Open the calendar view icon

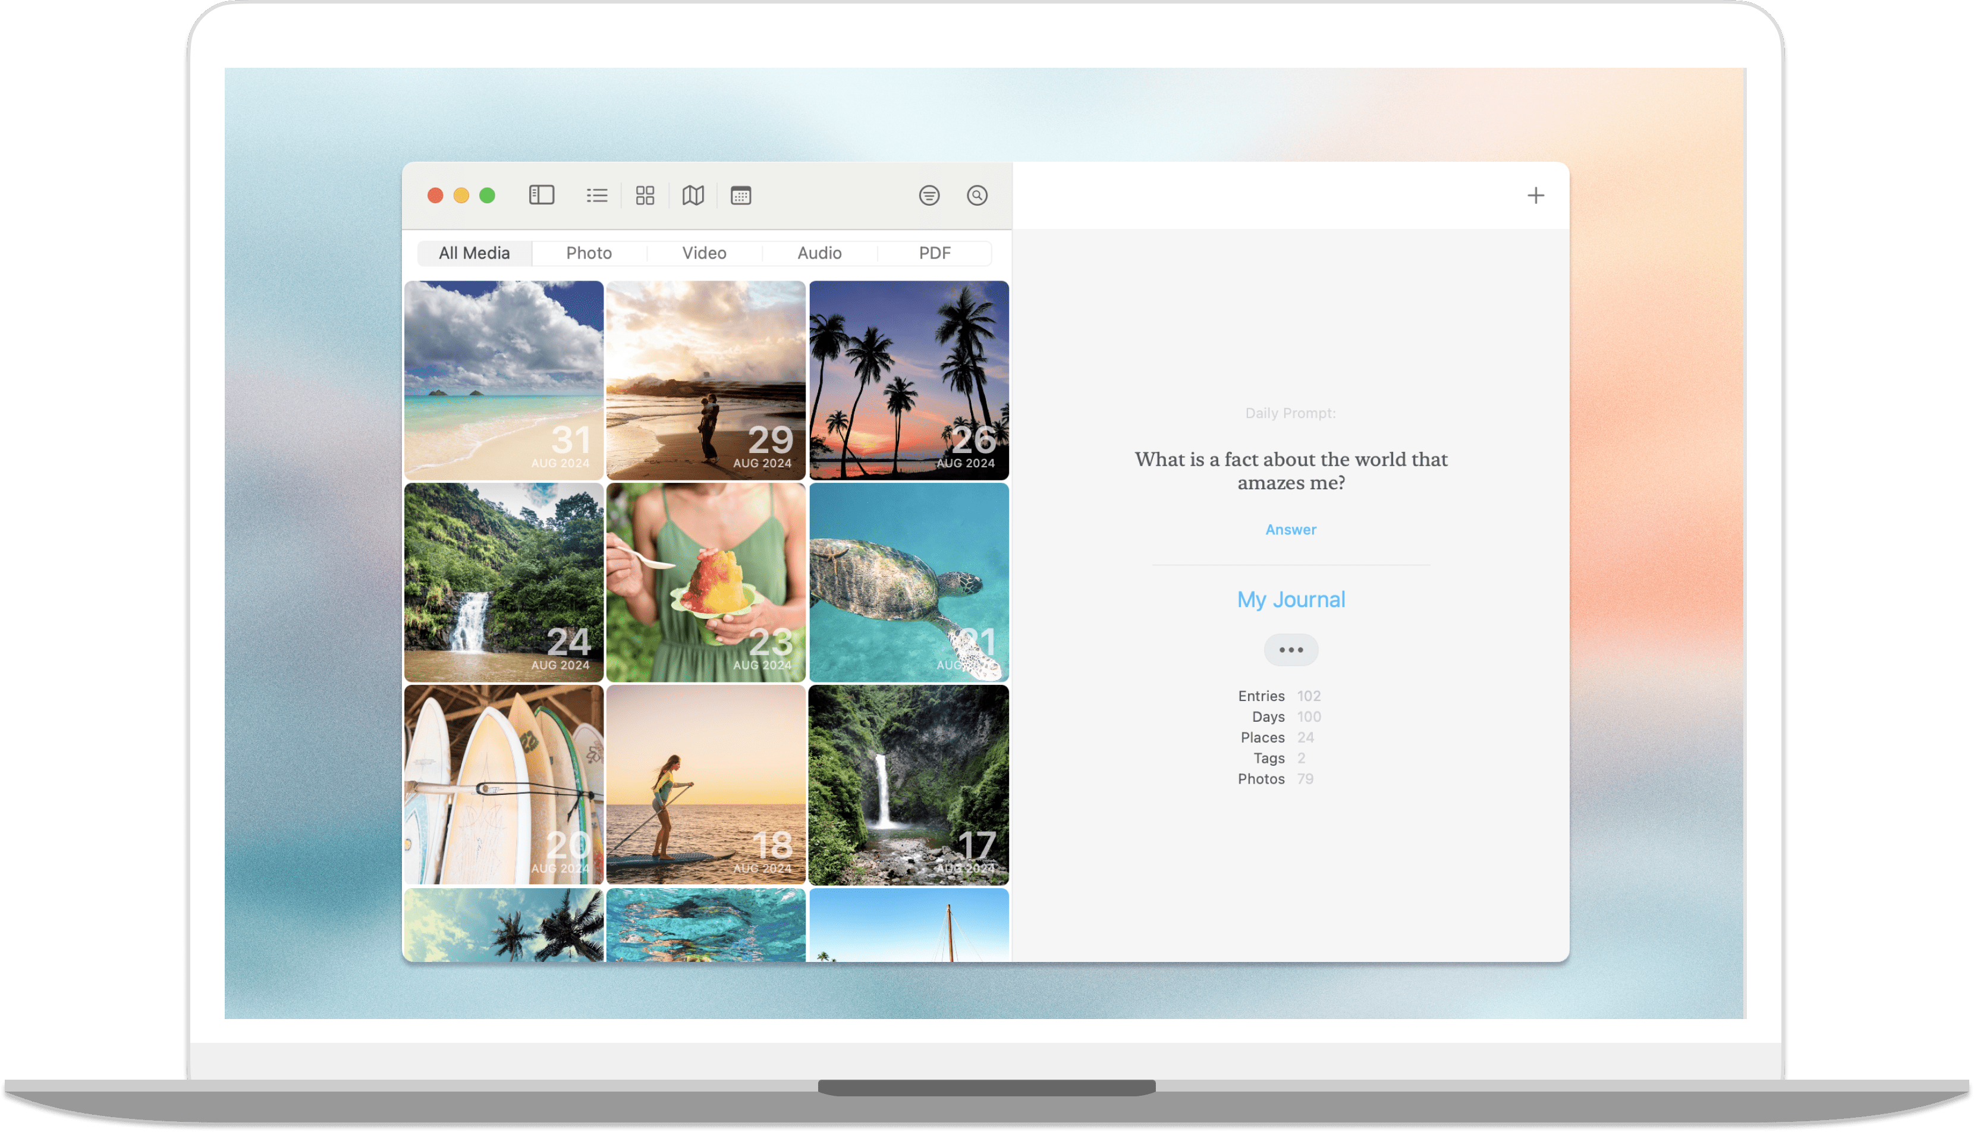click(740, 195)
